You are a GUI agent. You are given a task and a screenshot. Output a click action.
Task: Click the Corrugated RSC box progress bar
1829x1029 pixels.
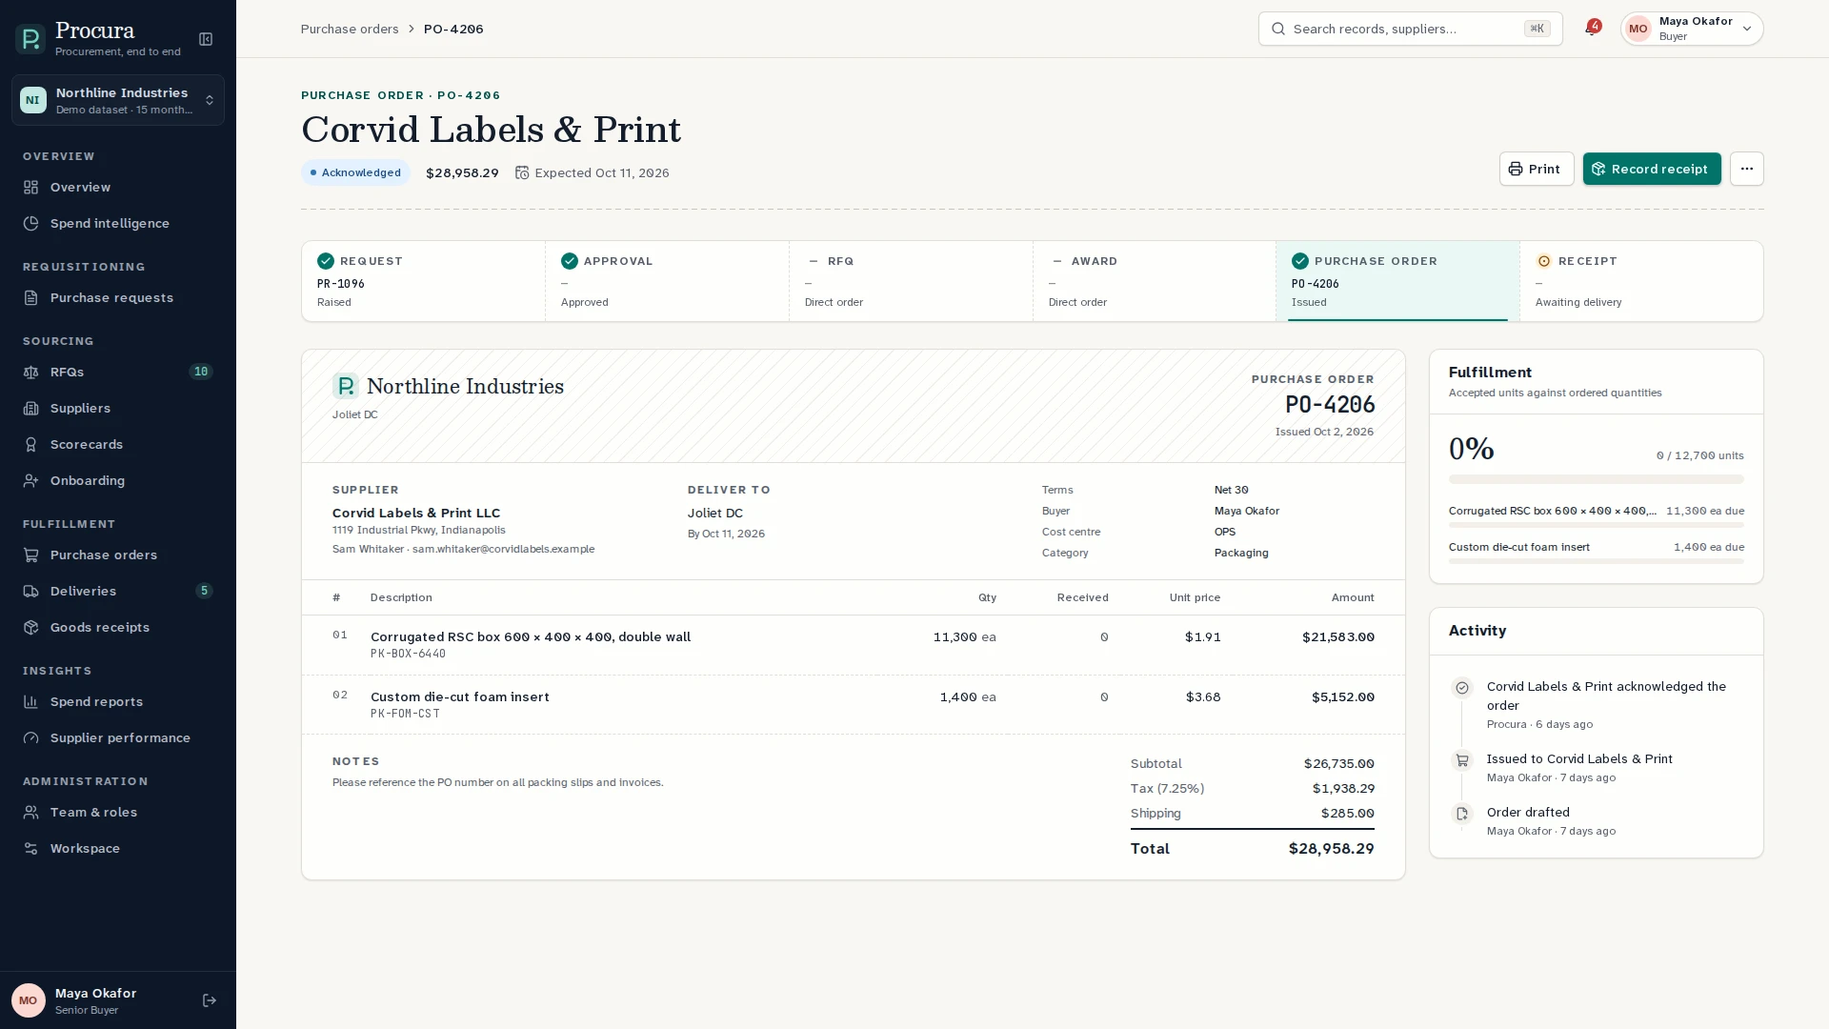pyautogui.click(x=1597, y=525)
